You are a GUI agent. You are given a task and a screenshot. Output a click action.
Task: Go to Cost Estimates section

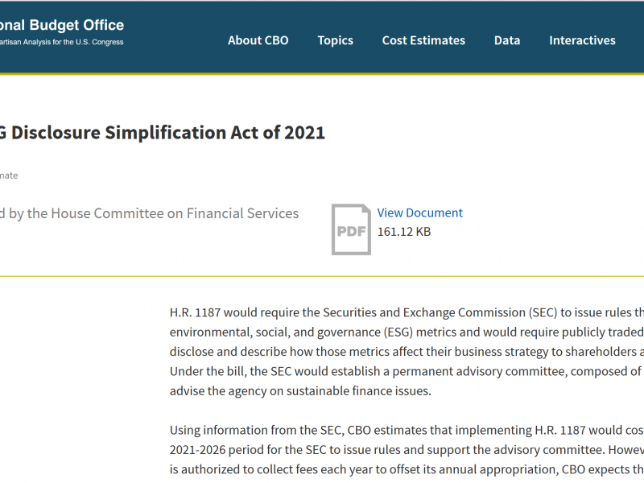(423, 40)
